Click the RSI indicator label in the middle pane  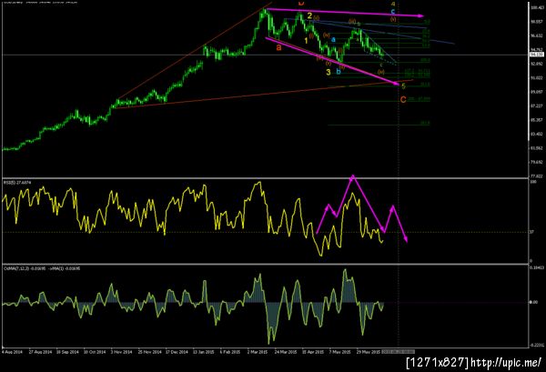pos(18,182)
